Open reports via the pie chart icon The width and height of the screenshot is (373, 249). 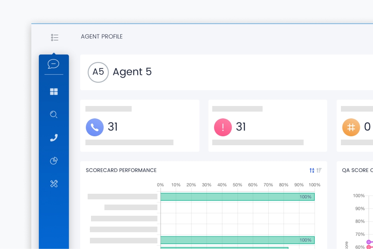[54, 161]
